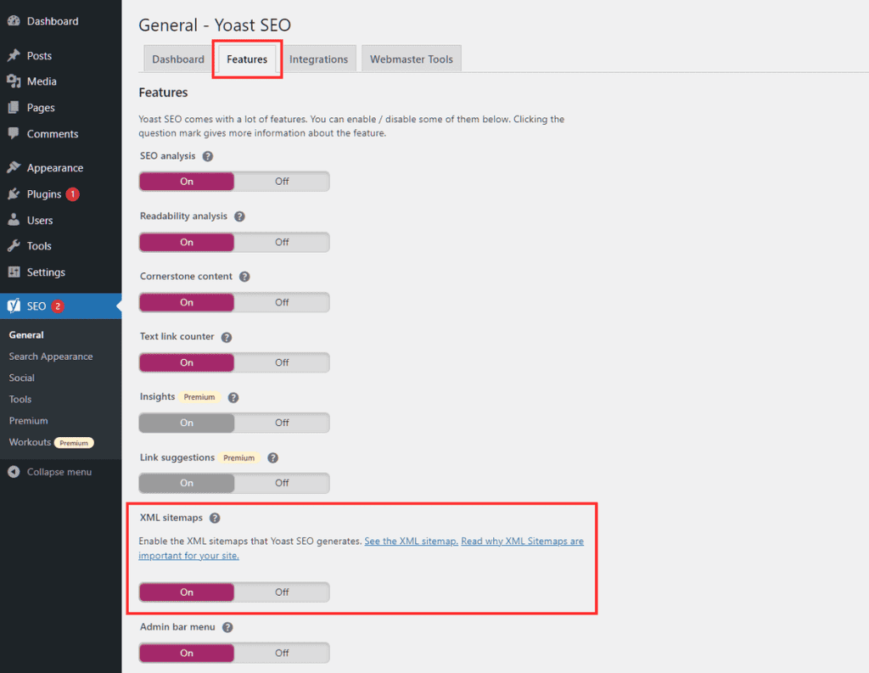Switch to the Features tab
The image size is (869, 673).
coord(247,59)
